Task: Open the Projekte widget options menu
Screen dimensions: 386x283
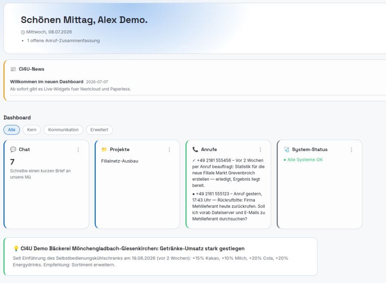Action: [169, 150]
